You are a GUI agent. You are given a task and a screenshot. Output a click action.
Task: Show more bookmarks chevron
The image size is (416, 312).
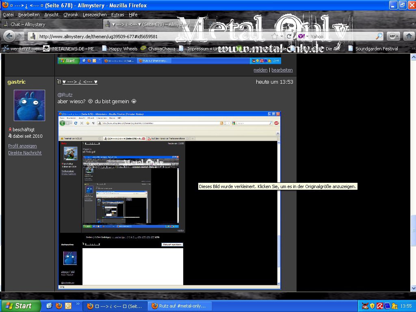[413, 49]
